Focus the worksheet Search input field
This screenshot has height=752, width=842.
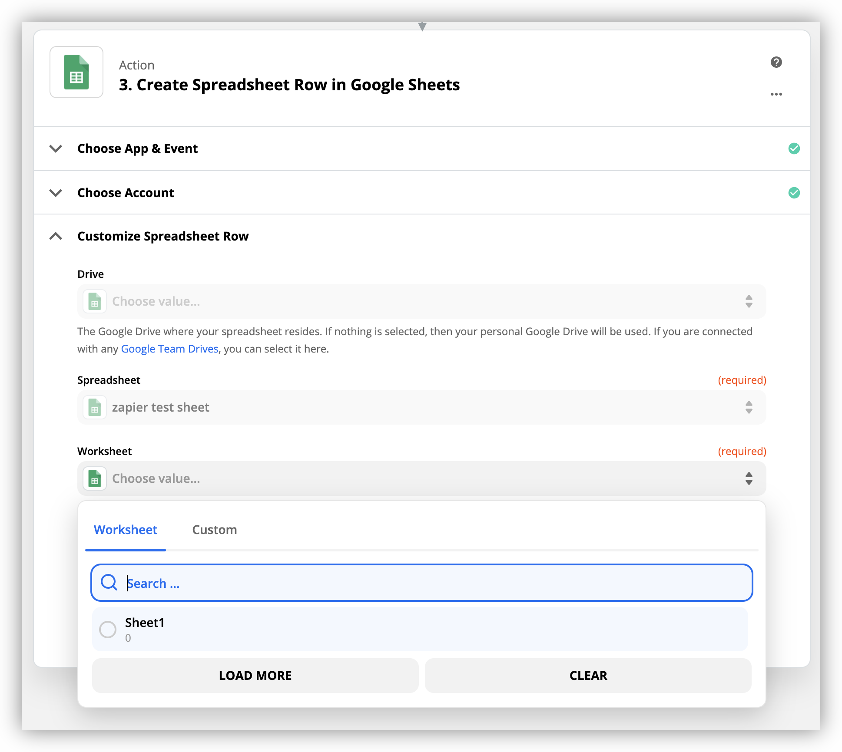421,583
